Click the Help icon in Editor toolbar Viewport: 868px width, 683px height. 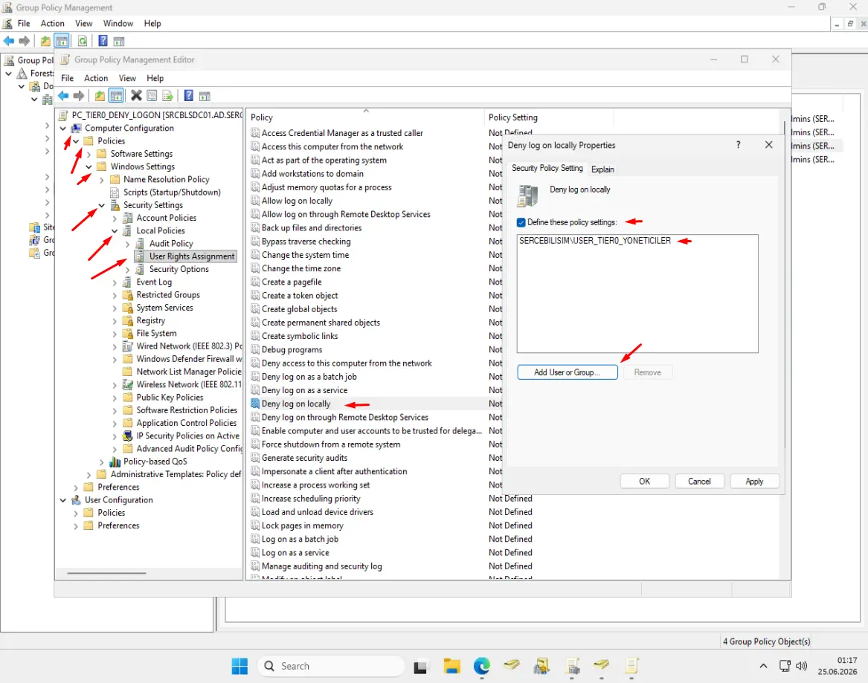189,96
